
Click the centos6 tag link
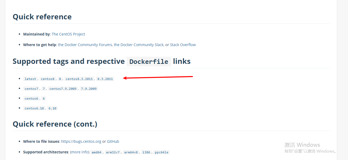click(31, 99)
